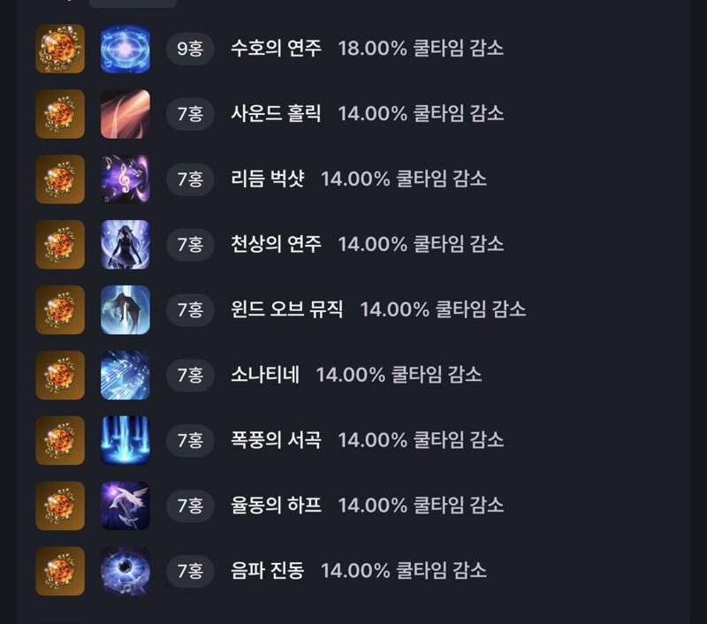The width and height of the screenshot is (707, 624).
Task: Click the 윈드 오브 뮤직 skill icon
Action: coord(125,309)
